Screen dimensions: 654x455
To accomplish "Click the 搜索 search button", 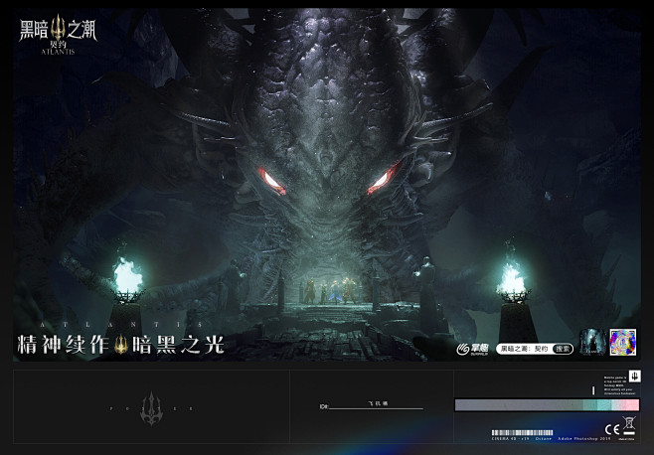I will [x=563, y=349].
